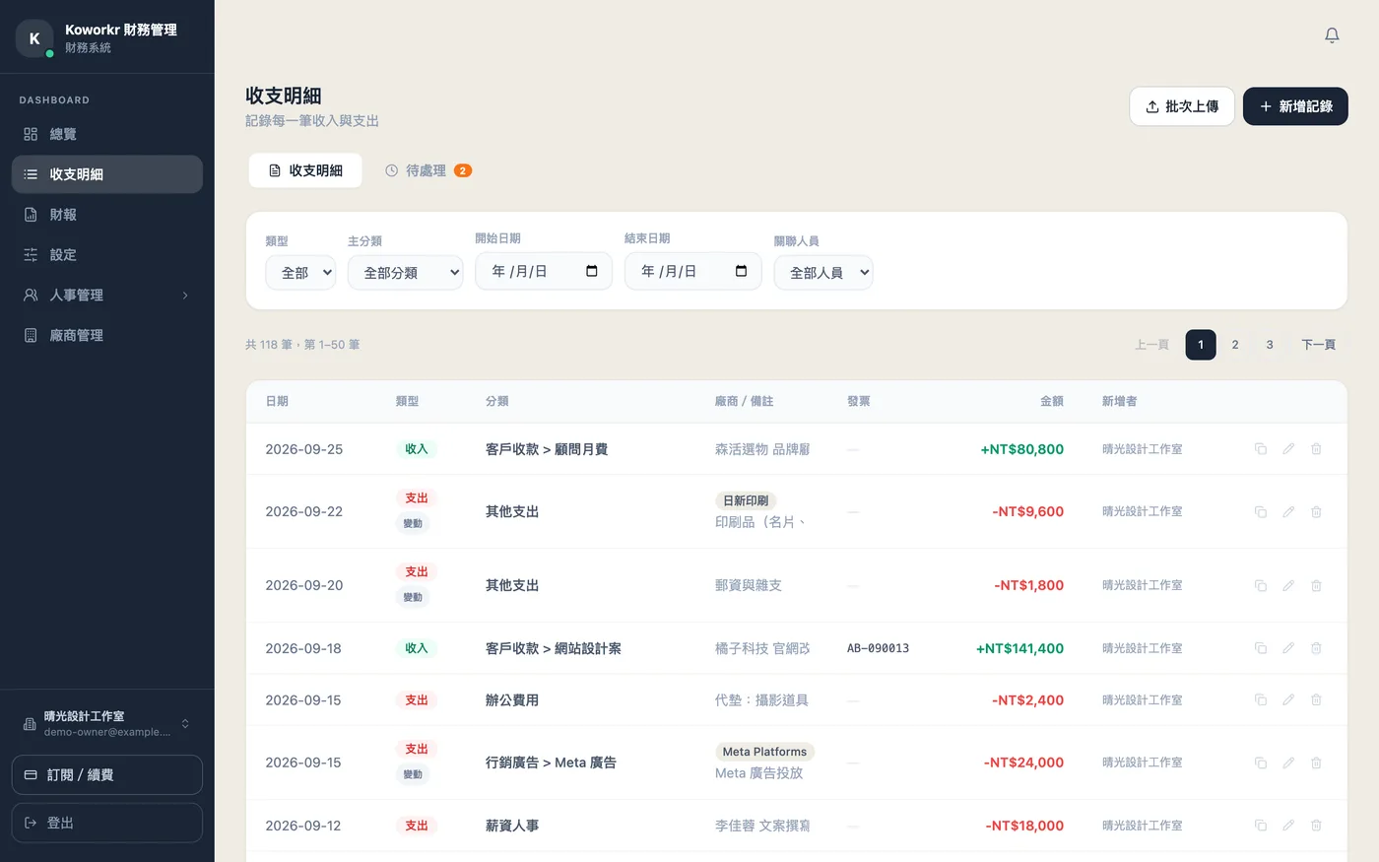Delete the 日新印刷 expense record
Viewport: 1379px width, 862px height.
[1316, 512]
